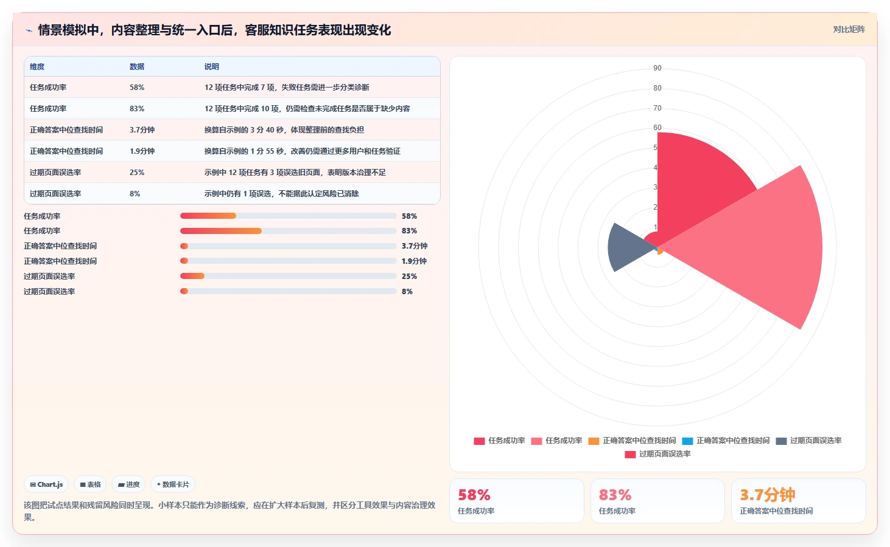Open the 3.7分钟 stat card
Image resolution: width=890 pixels, height=547 pixels.
pos(799,501)
